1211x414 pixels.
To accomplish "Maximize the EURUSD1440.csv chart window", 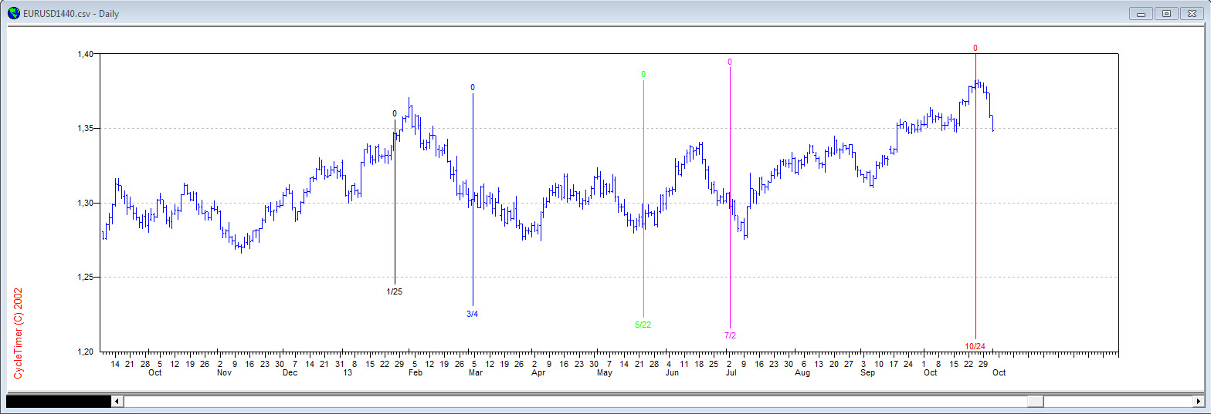I will point(1166,13).
